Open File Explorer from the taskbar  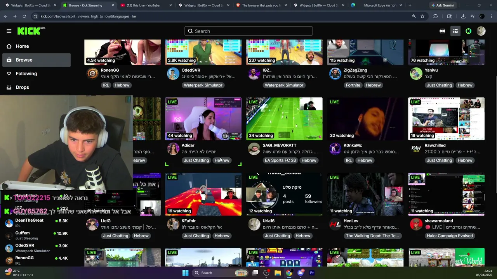point(278,273)
